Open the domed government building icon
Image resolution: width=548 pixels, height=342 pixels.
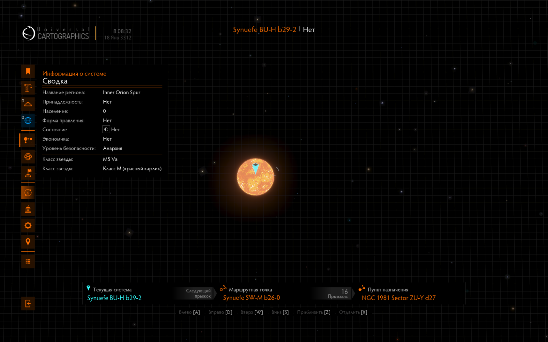[28, 209]
